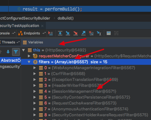This screenshot has height=120, width=151.
Task: Click the Drop Frame icon
Action: (x=91, y=33)
